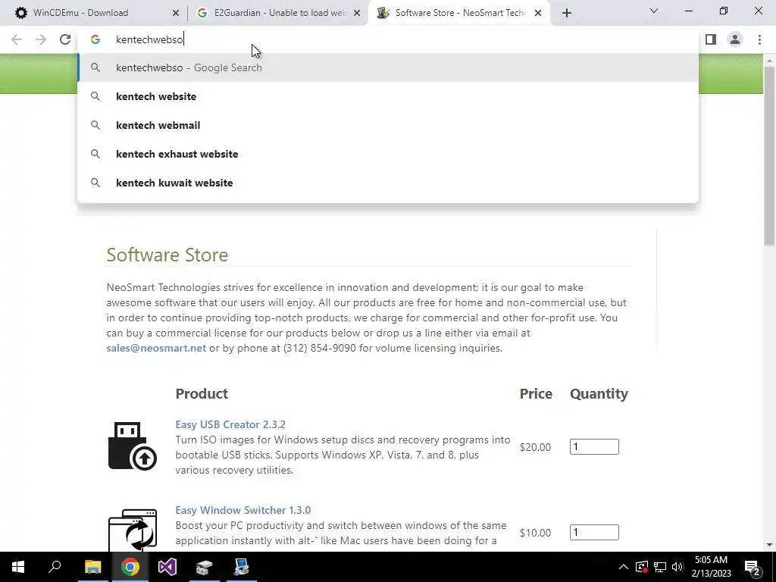The width and height of the screenshot is (776, 582).
Task: Click quantity field for Easy USB Creator
Action: (594, 447)
